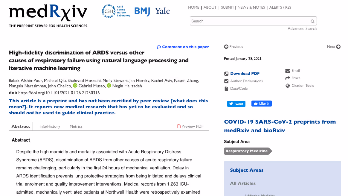
Task: Click the Share arrow icon
Action: [287, 78]
